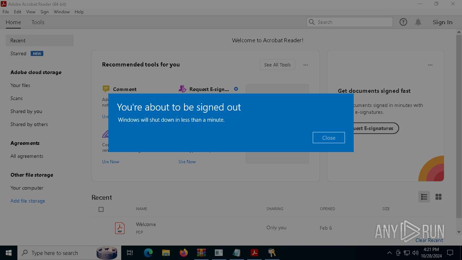The height and width of the screenshot is (260, 462).
Task: Click the volume icon in system tray
Action: pyautogui.click(x=415, y=253)
